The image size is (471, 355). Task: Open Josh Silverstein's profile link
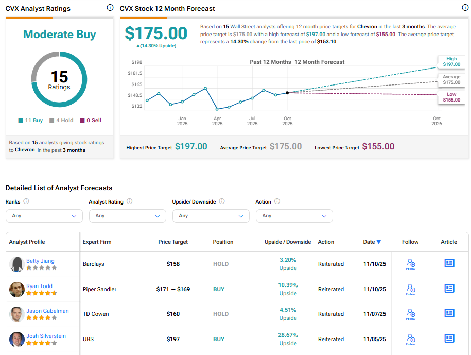coord(46,336)
